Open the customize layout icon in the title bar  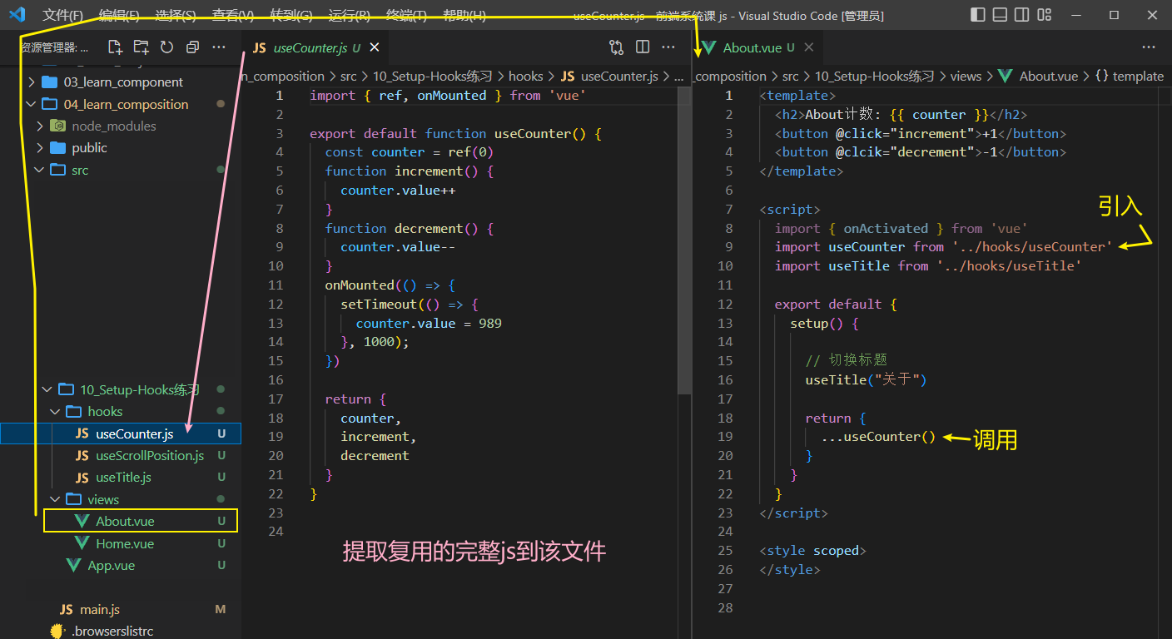pos(1043,15)
